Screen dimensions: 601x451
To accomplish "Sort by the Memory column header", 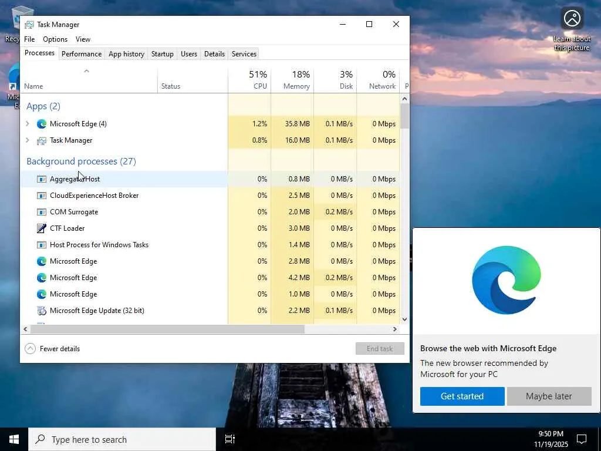I will [x=292, y=80].
